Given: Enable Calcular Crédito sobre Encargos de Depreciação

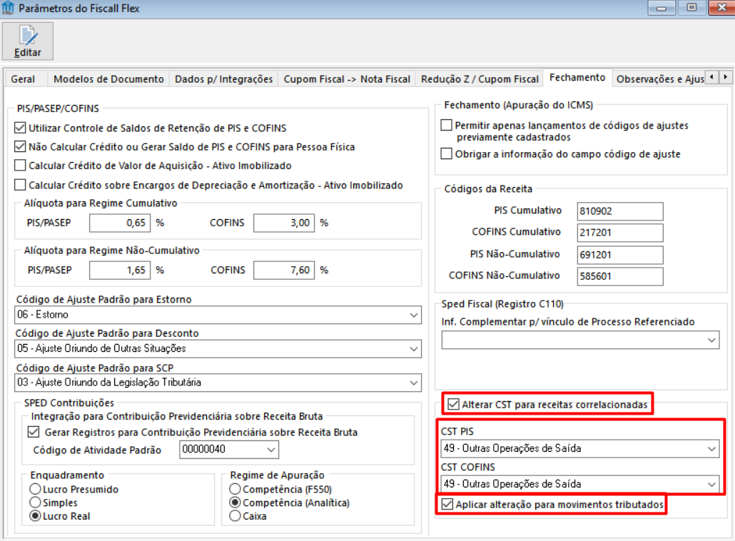Looking at the screenshot, I should pos(20,185).
